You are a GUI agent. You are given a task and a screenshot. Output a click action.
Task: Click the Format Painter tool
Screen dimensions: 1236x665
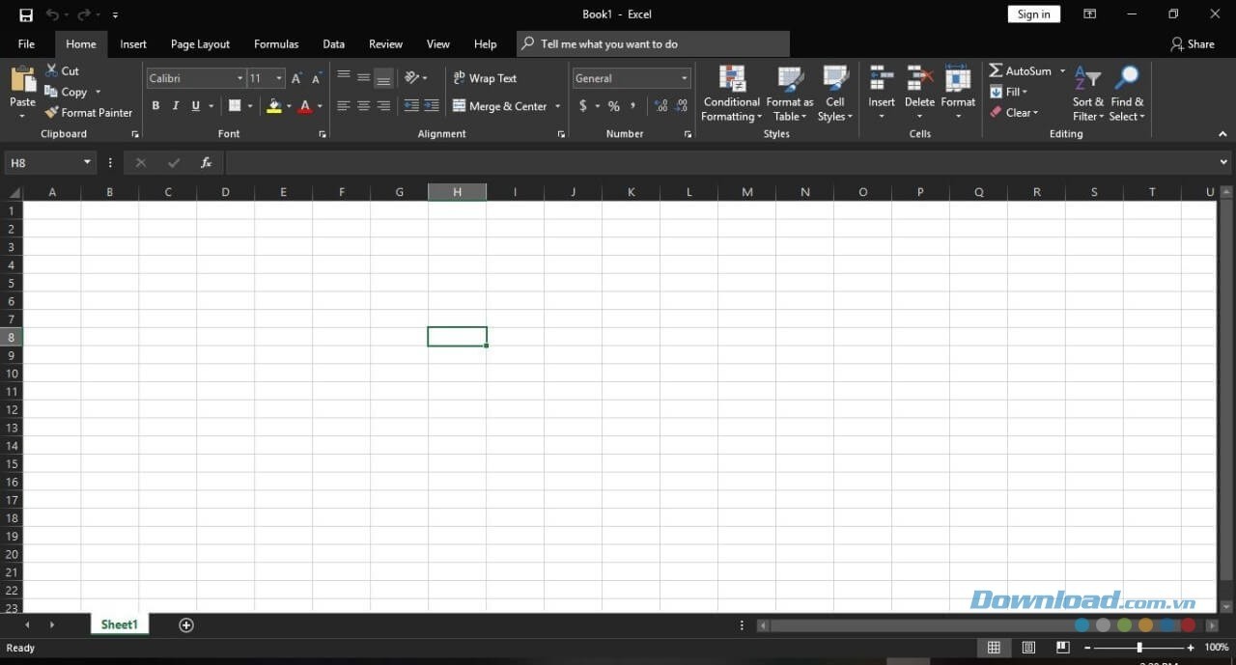pyautogui.click(x=88, y=112)
